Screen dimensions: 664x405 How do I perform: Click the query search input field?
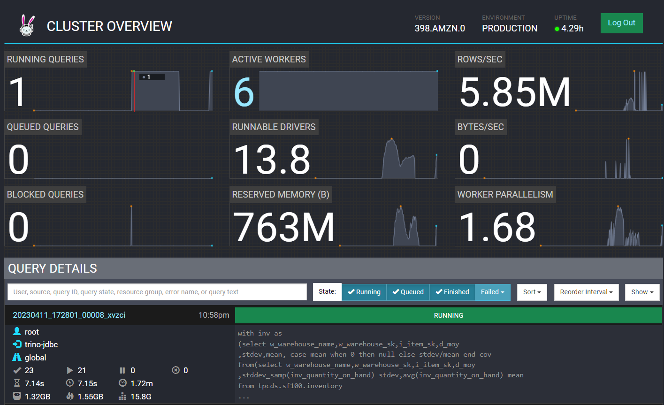[x=157, y=292]
